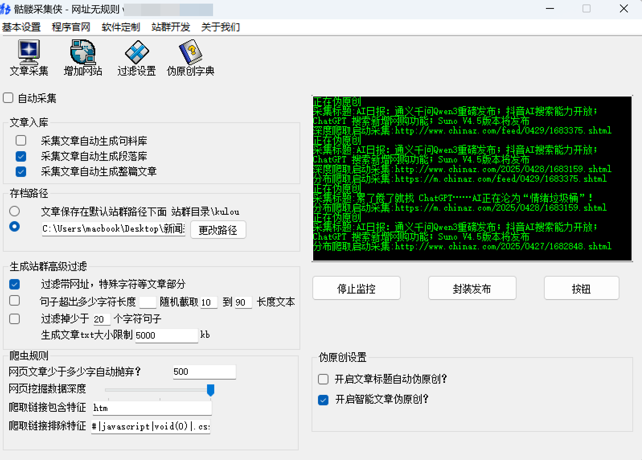Open the 增加网站 globe icon
This screenshot has width=642, height=460.
tap(83, 58)
